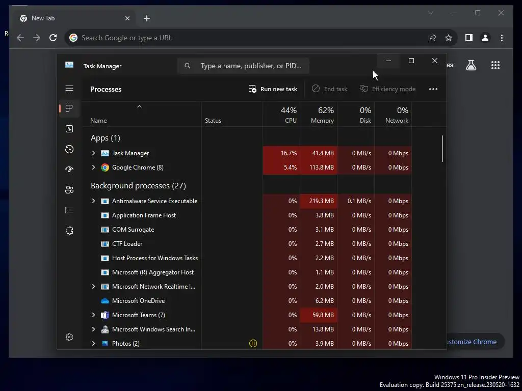Close the New Tab tab

(127, 18)
